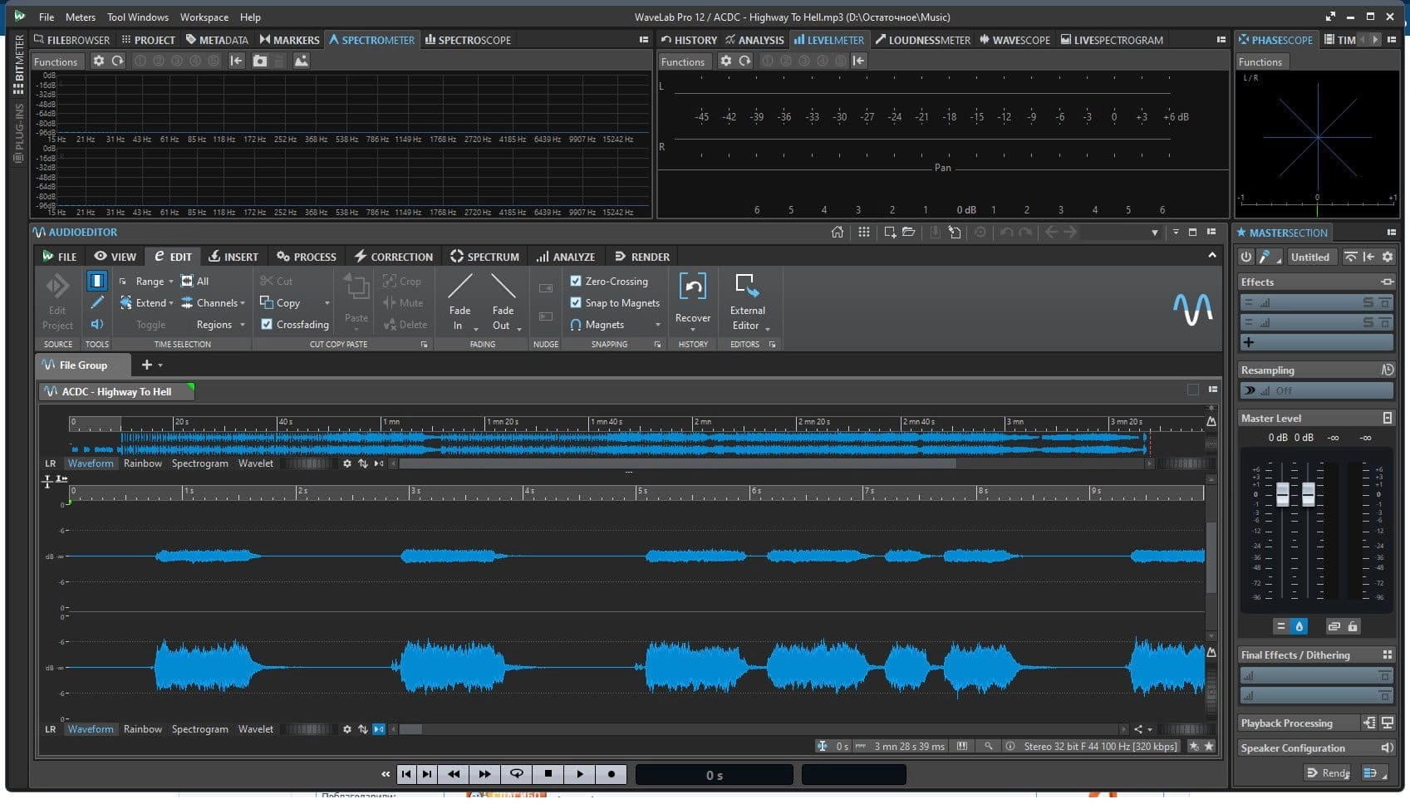Open the add file group tab dropdown
1410x804 pixels.
click(160, 365)
